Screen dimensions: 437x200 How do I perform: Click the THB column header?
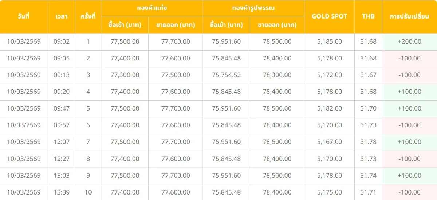click(368, 16)
